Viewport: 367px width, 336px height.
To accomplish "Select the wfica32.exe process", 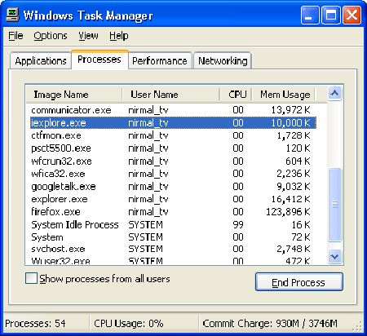I will click(173, 174).
